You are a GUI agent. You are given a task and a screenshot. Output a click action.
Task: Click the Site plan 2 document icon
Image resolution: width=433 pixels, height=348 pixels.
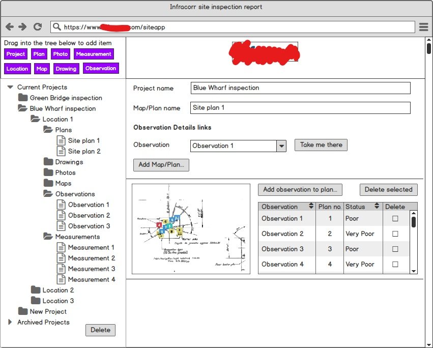(x=61, y=151)
